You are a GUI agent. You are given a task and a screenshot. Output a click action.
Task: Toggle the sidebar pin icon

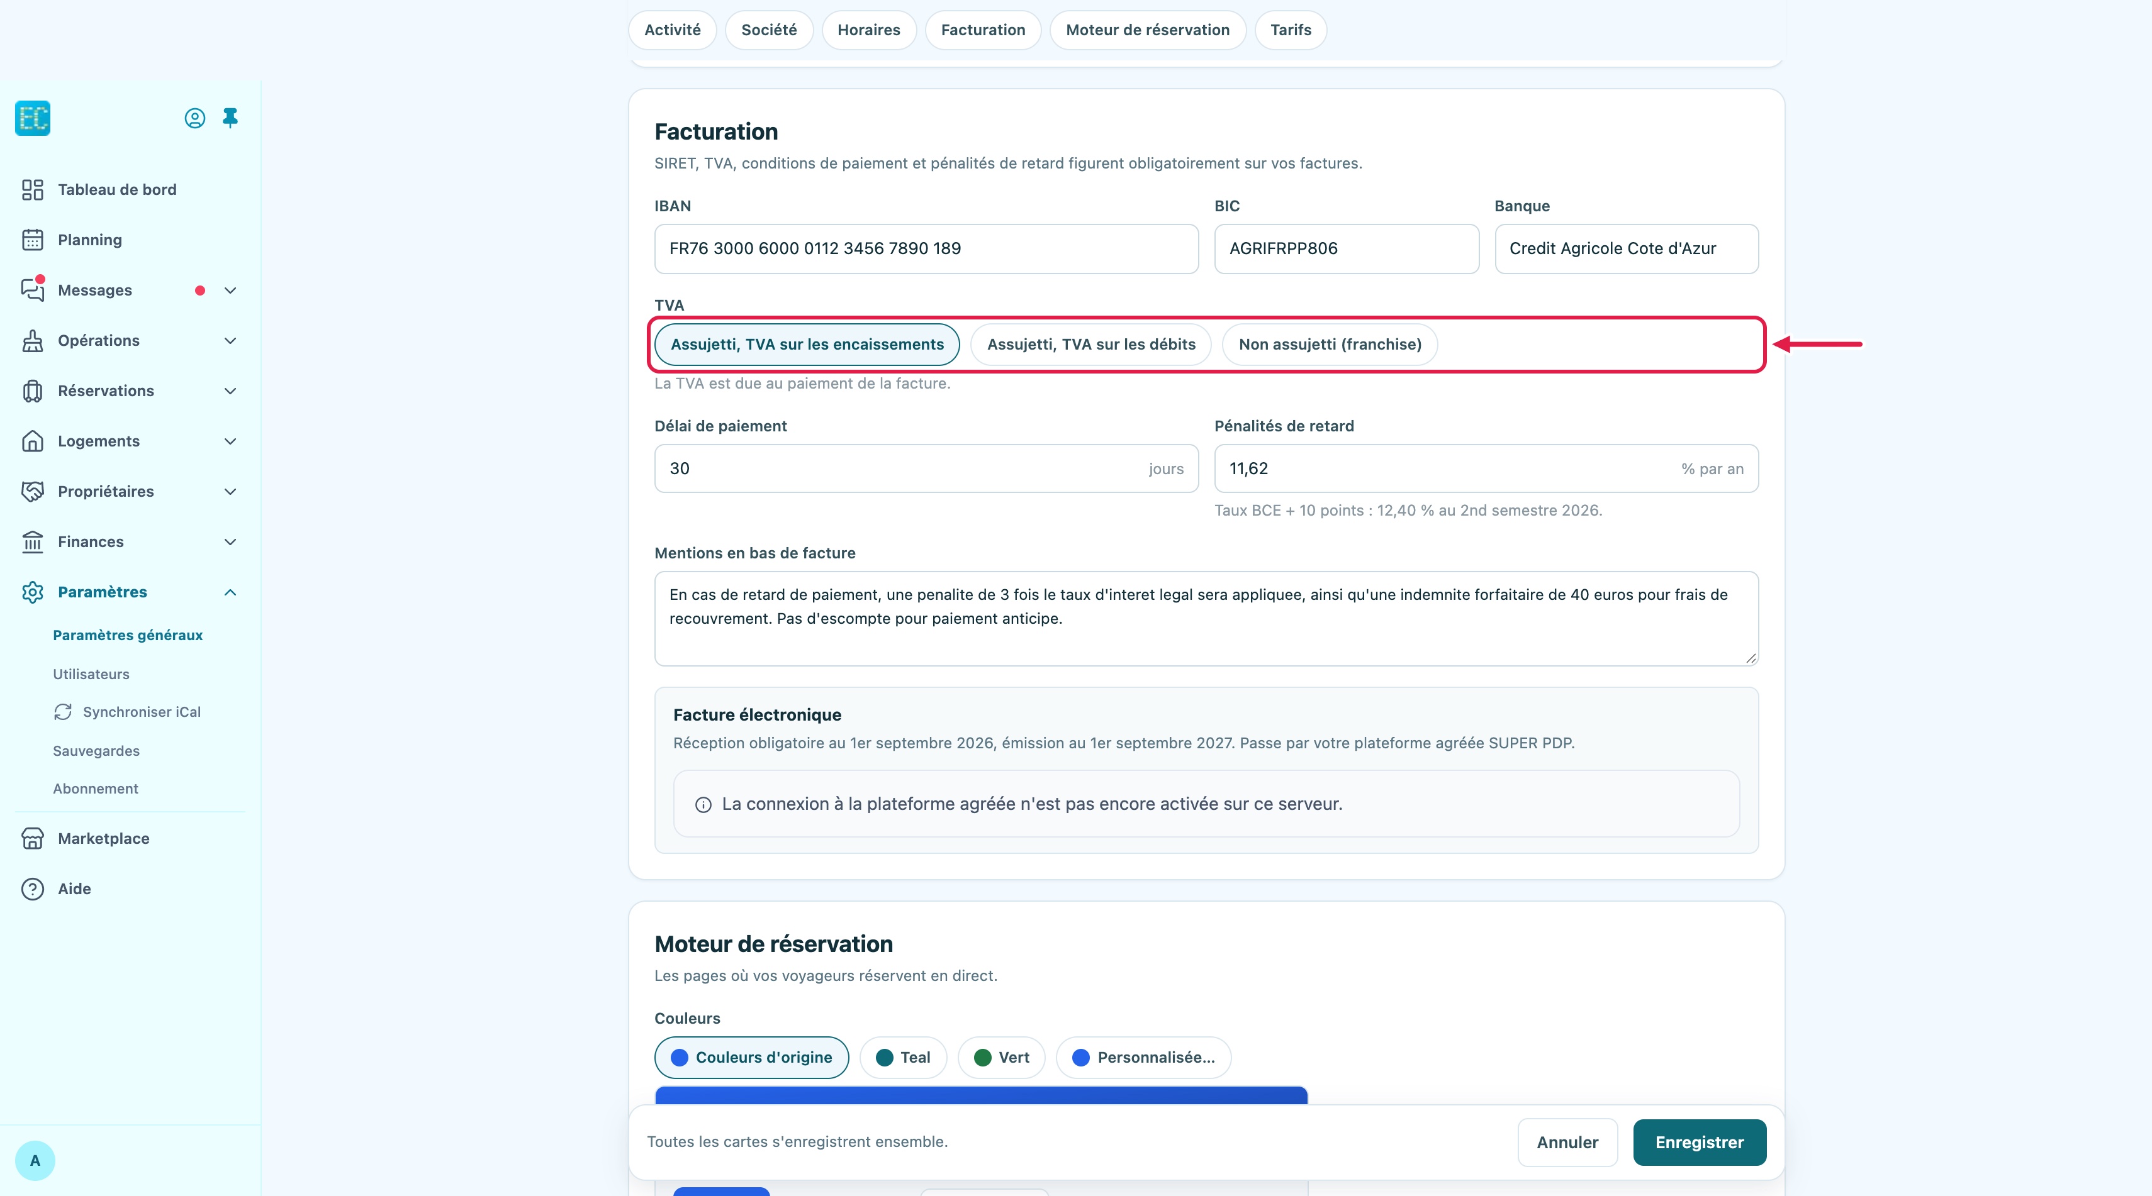230,118
